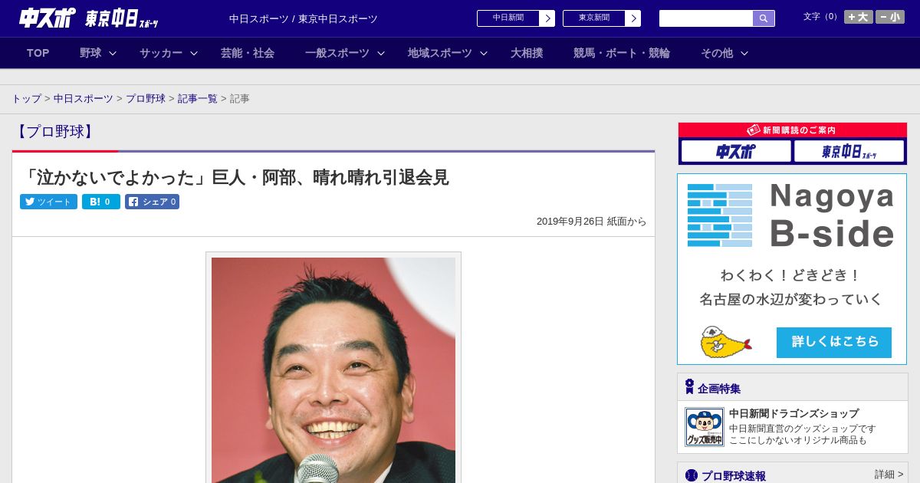The width and height of the screenshot is (920, 483).
Task: Open the 東京新聞 site link
Action: [x=594, y=18]
